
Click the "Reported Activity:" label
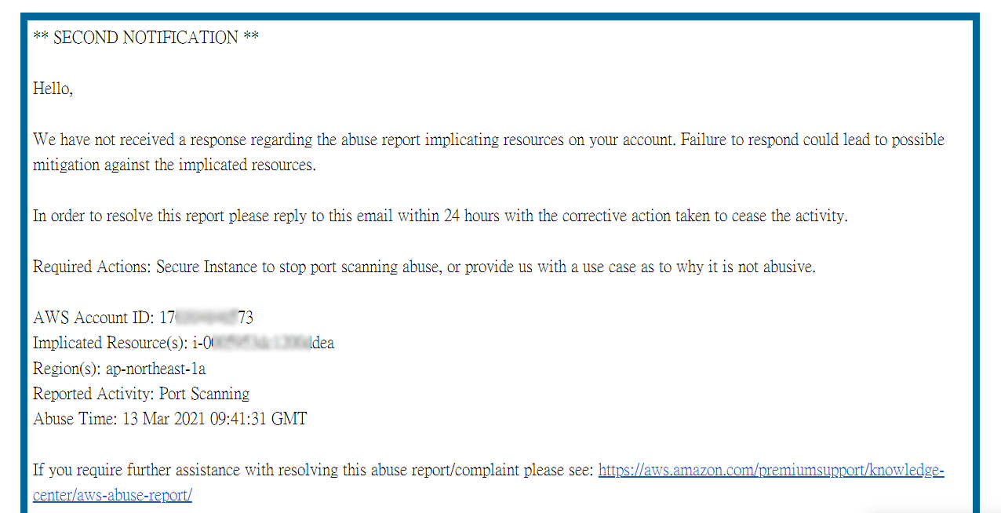click(x=93, y=394)
